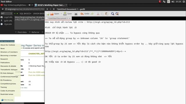This screenshot has height=104, width=186.
Task: Open About the Institute page
Action: click(x=8, y=45)
